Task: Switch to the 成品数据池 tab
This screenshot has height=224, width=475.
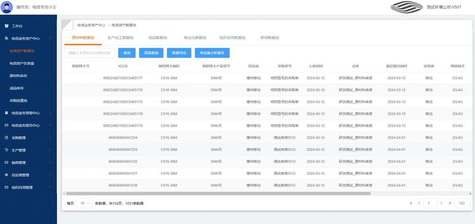Action: (157, 38)
